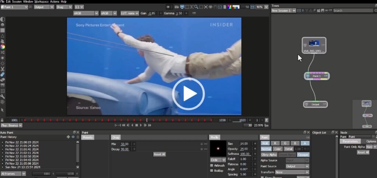Viewport: 377px width, 178px height.
Task: Open the Actions menu
Action: tap(54, 1)
